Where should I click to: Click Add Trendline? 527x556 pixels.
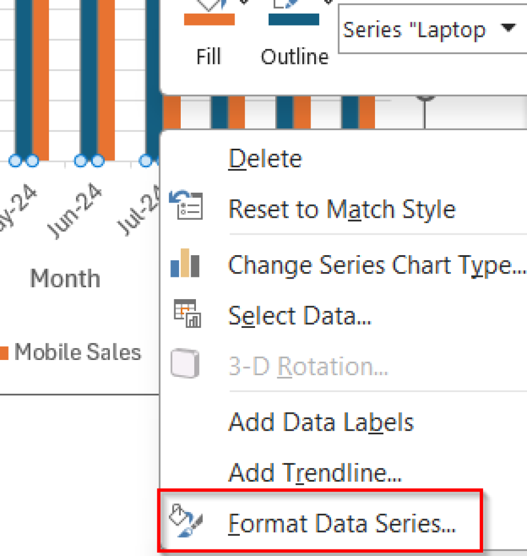click(x=315, y=472)
